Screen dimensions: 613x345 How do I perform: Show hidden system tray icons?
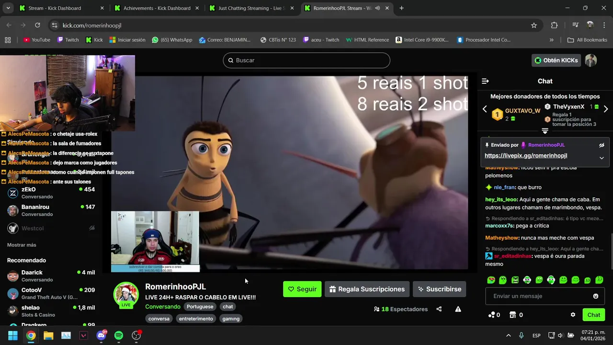click(x=508, y=335)
